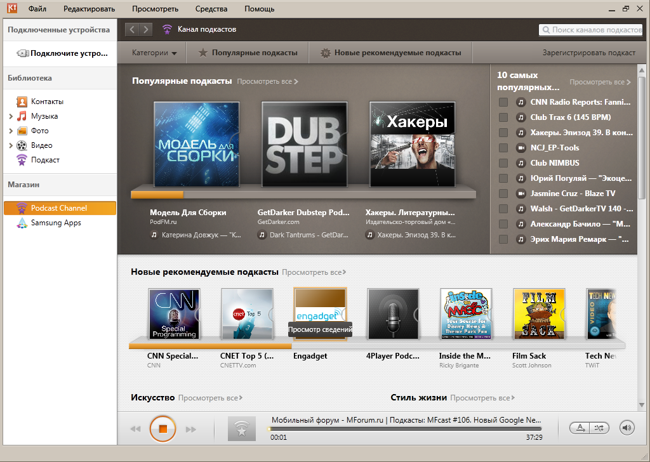Mute with the speaker volume icon
This screenshot has width=650, height=462.
pyautogui.click(x=627, y=428)
